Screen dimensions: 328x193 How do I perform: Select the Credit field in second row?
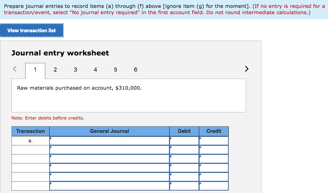(x=213, y=150)
